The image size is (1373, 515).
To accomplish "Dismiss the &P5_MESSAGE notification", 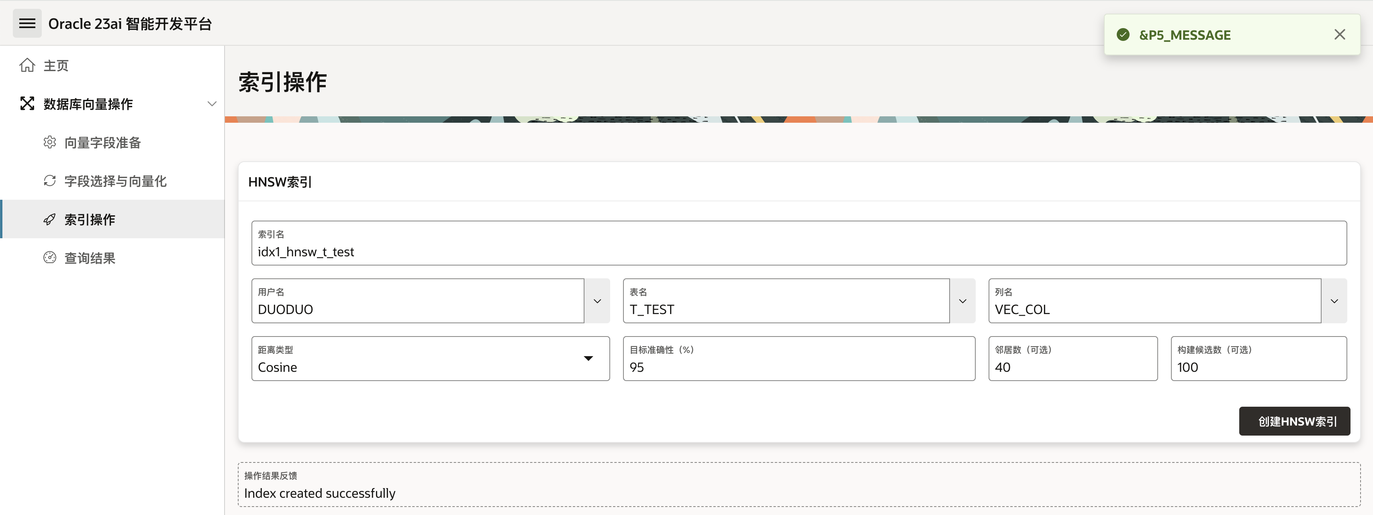I will pyautogui.click(x=1339, y=34).
